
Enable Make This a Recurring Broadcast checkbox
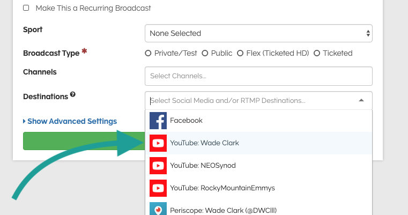coord(26,9)
